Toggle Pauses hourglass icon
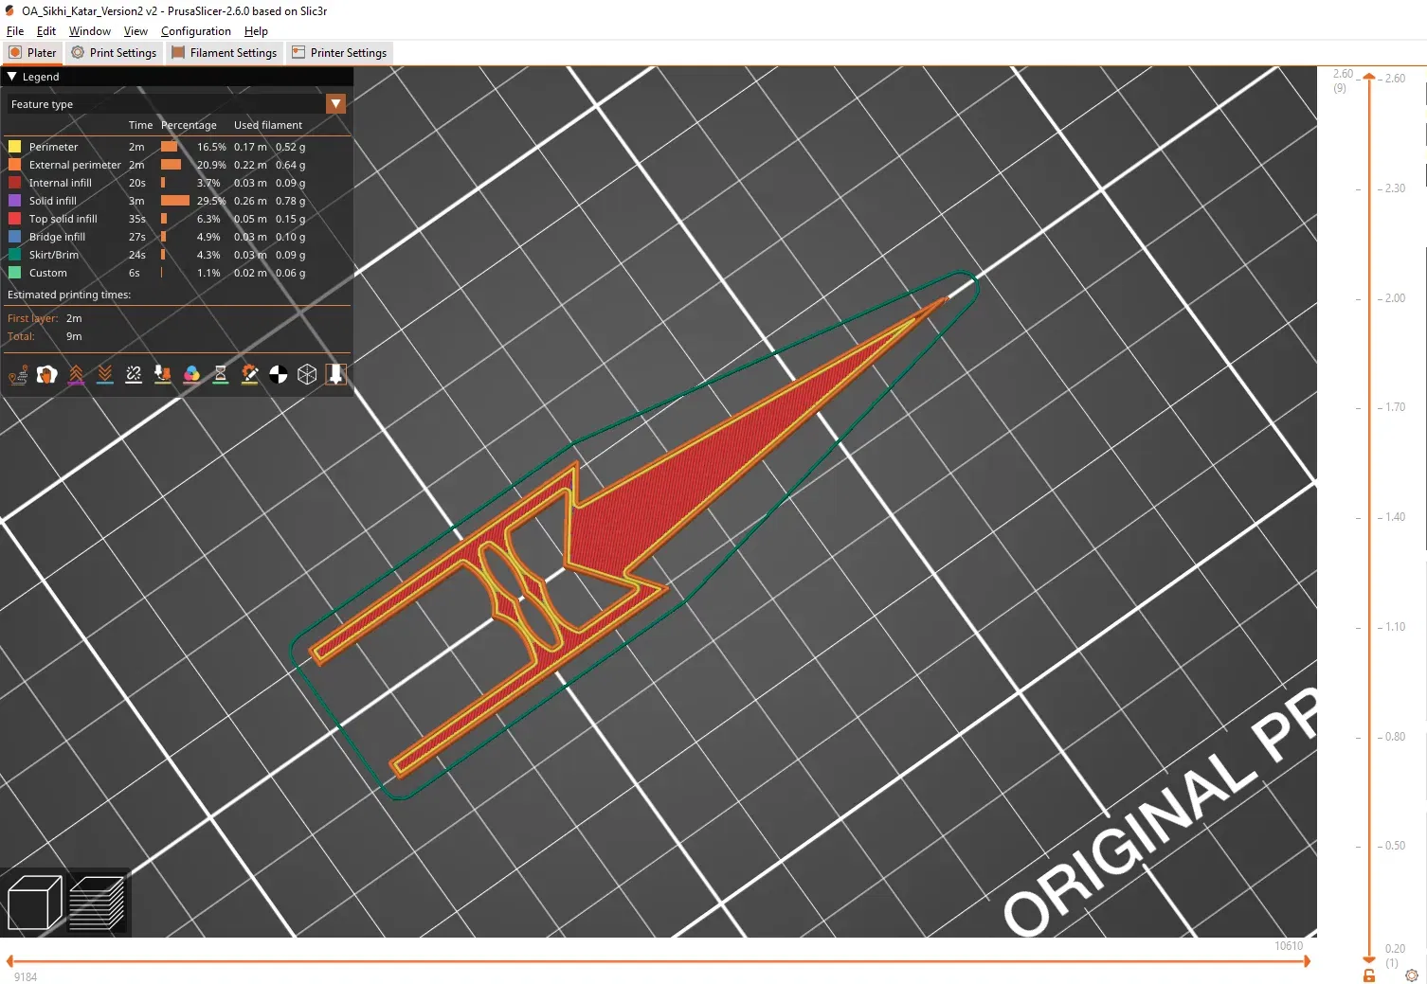This screenshot has height=984, width=1427. [221, 375]
